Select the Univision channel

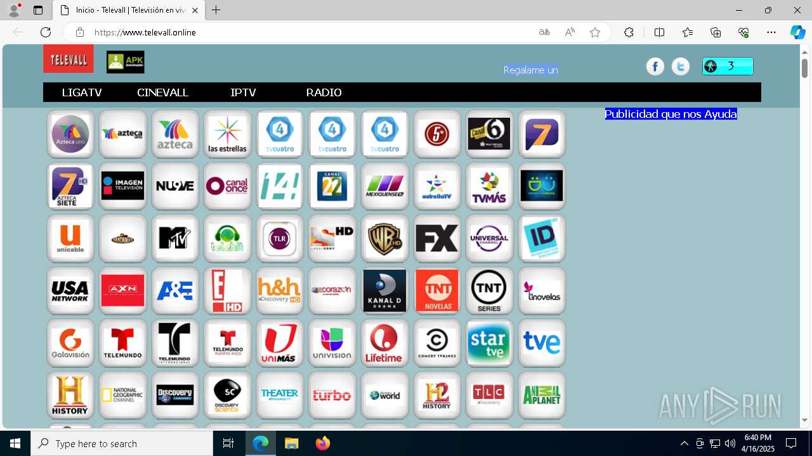tap(332, 343)
